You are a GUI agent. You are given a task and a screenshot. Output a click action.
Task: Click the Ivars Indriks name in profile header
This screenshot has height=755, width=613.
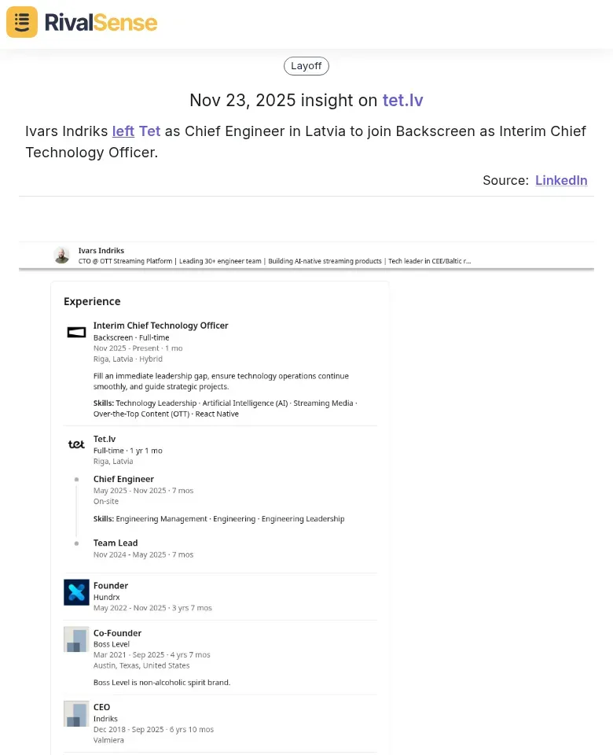101,250
